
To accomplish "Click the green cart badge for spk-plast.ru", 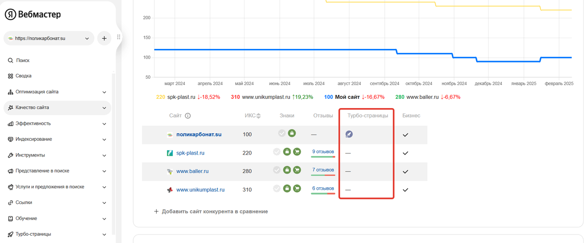I will pos(296,152).
